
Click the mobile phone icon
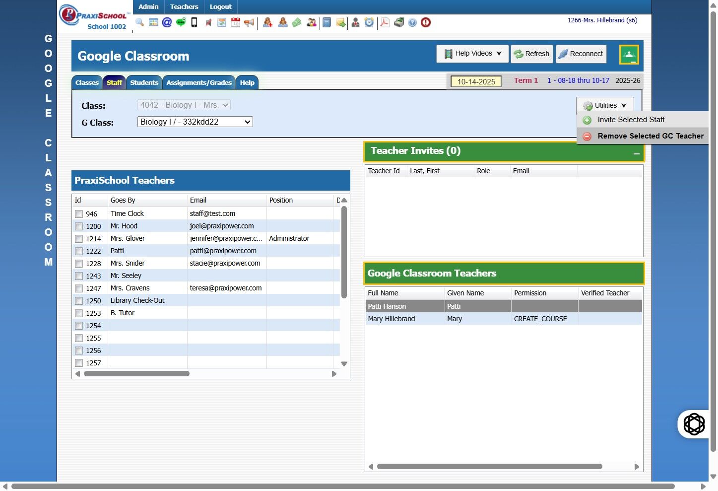[195, 22]
